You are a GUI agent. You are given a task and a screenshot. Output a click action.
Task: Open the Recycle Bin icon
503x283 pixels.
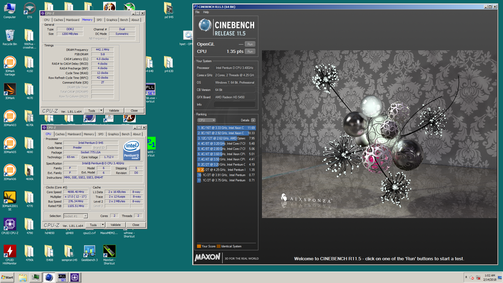pos(10,37)
